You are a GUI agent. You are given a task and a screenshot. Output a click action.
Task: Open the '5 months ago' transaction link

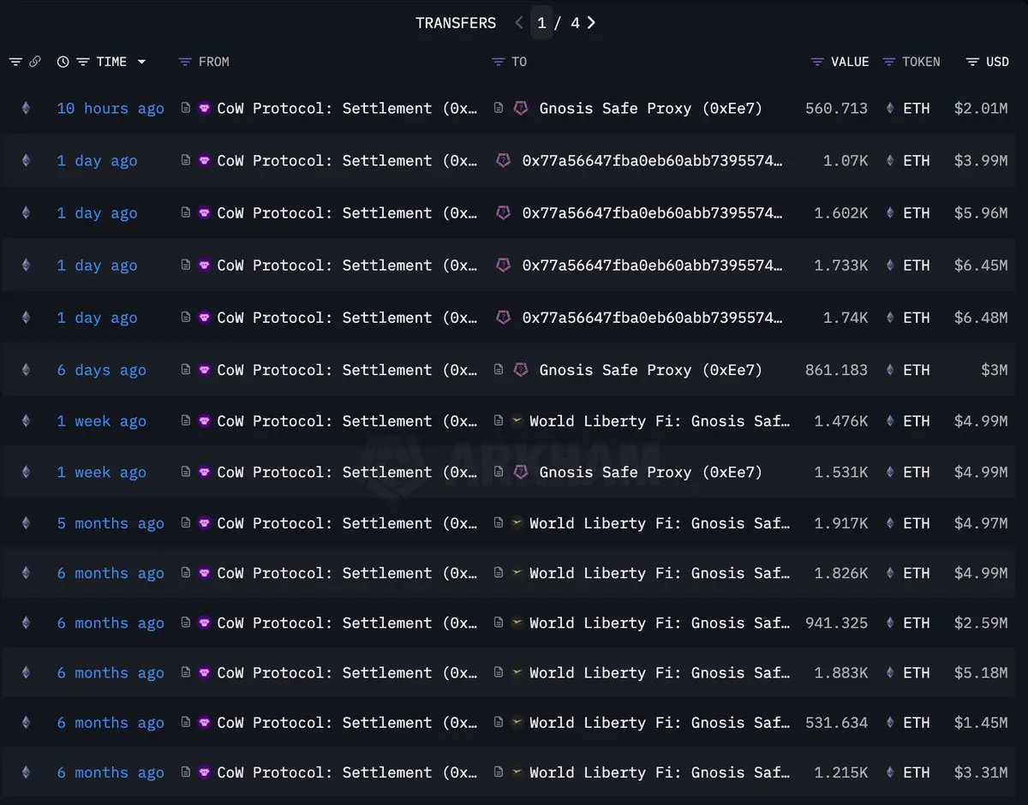point(111,523)
